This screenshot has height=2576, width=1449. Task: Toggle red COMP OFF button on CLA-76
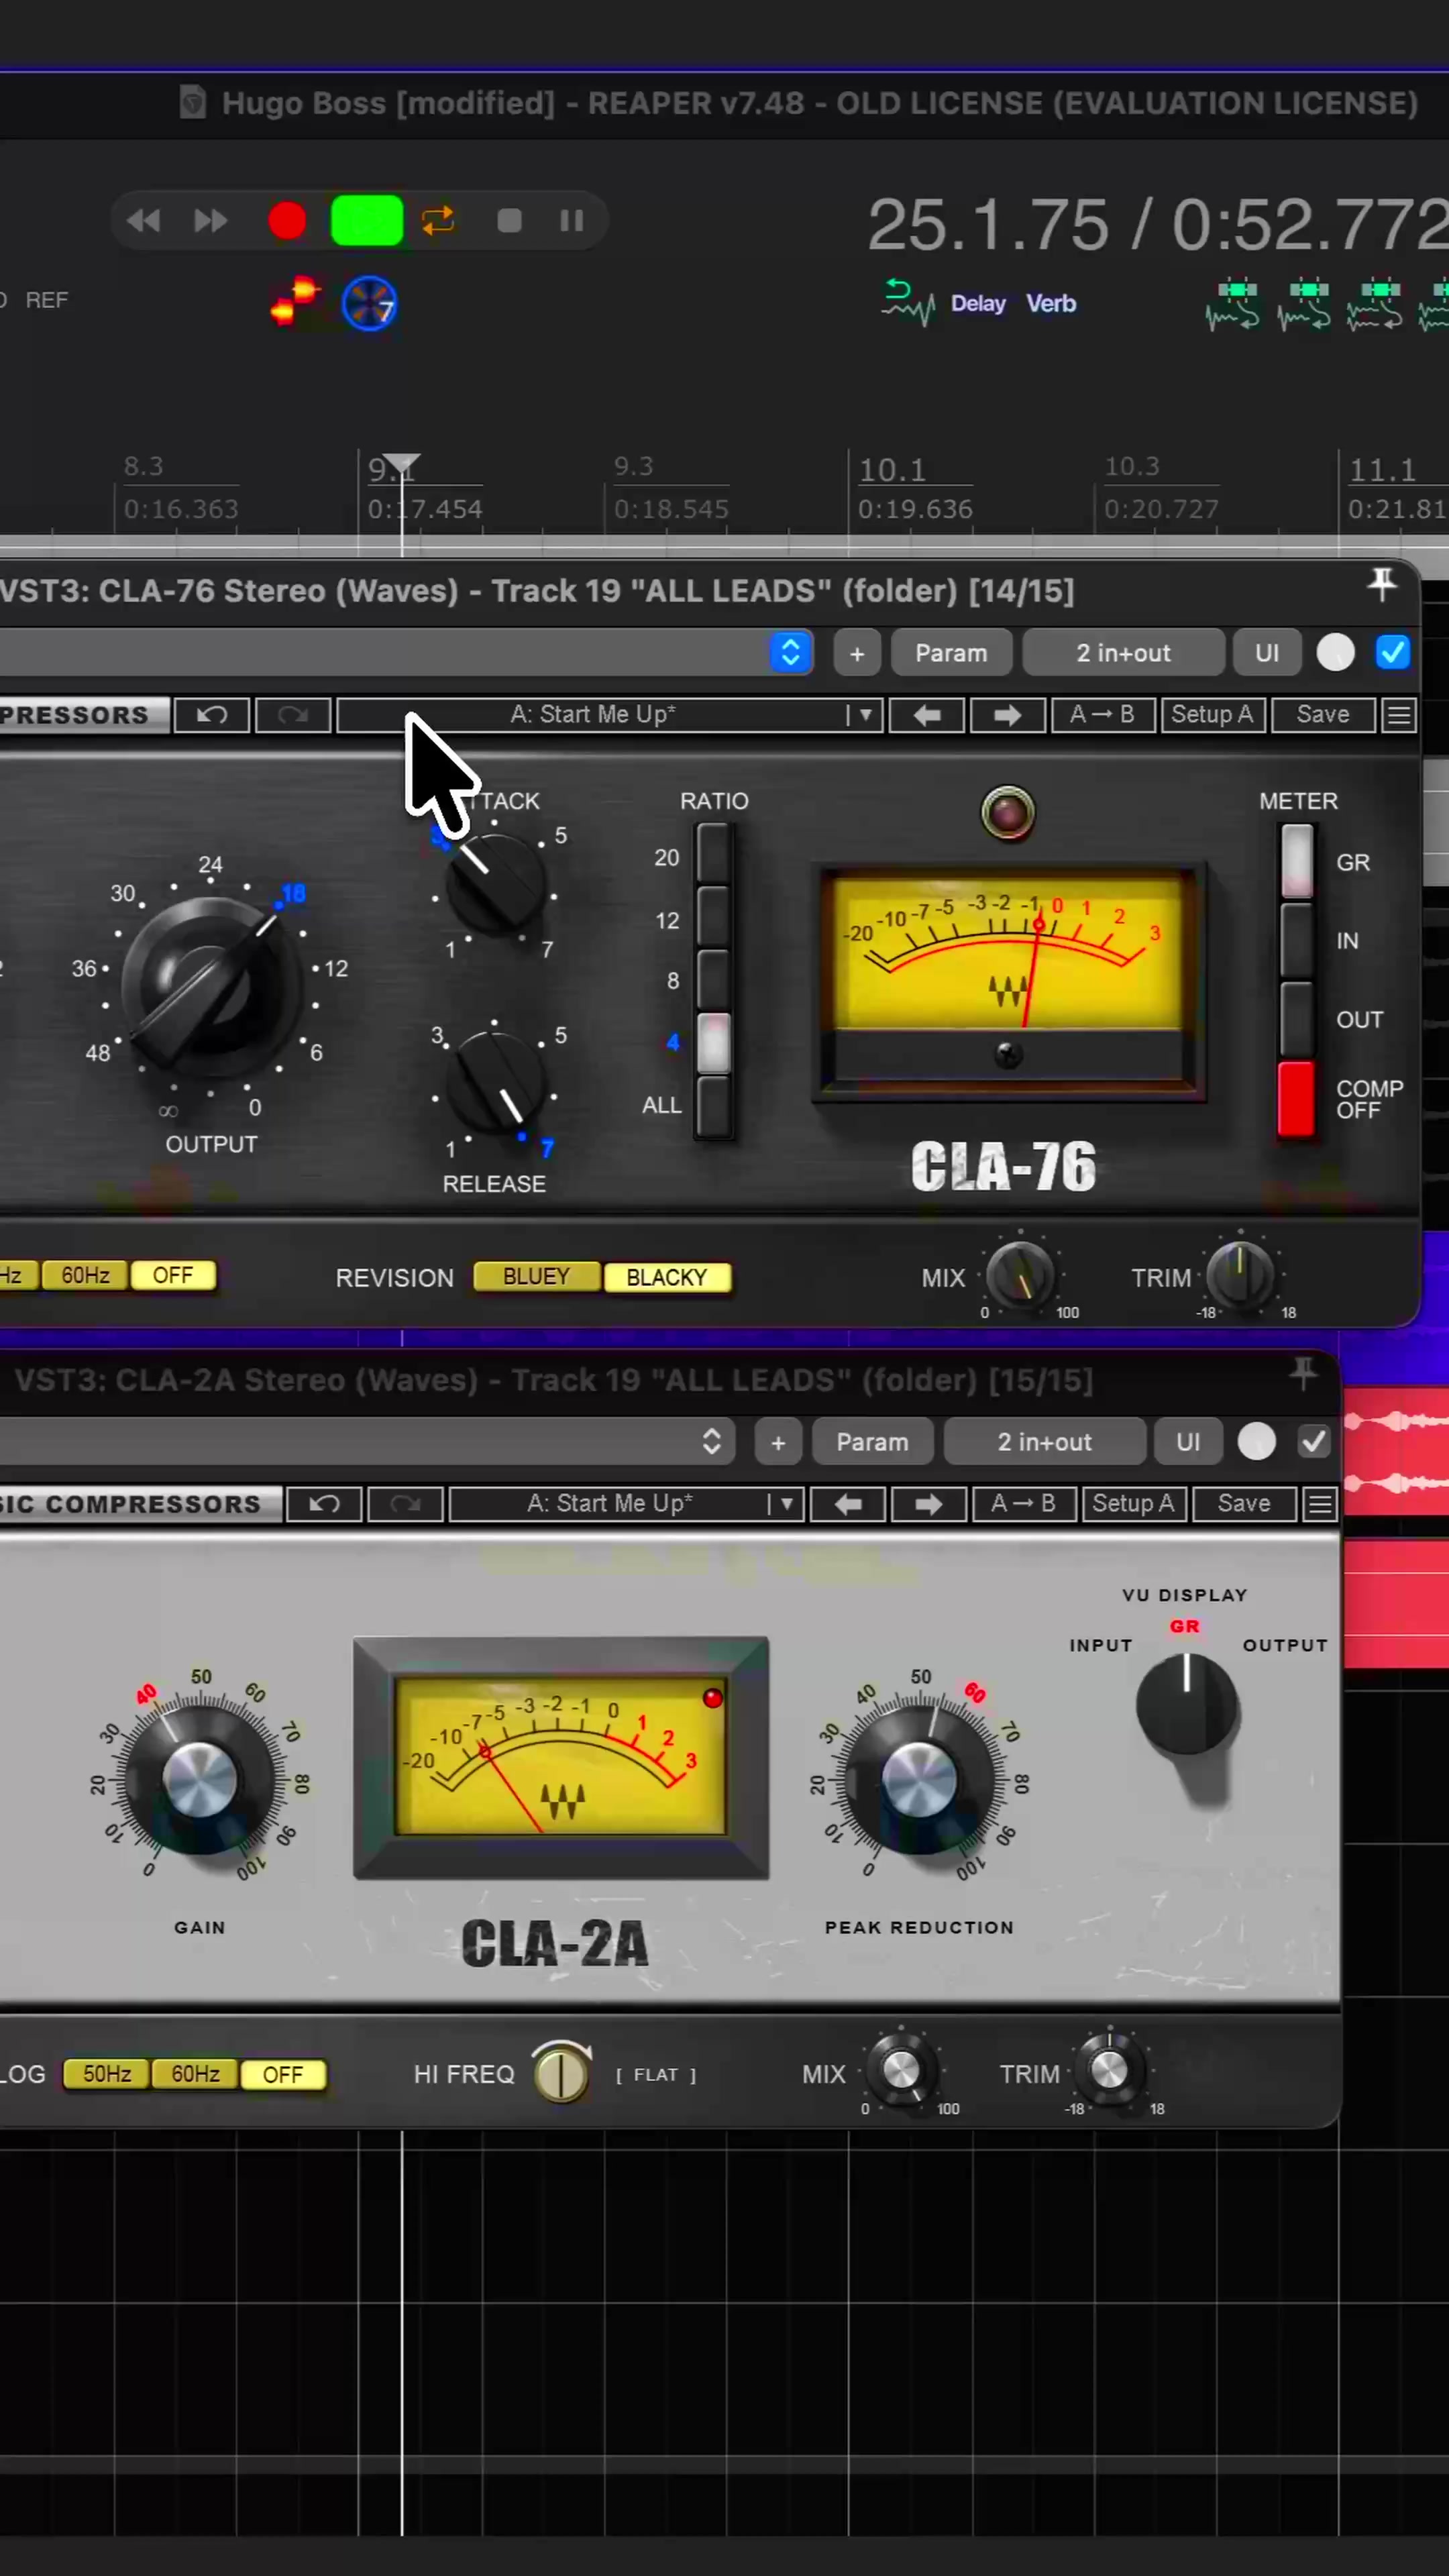tap(1297, 1099)
